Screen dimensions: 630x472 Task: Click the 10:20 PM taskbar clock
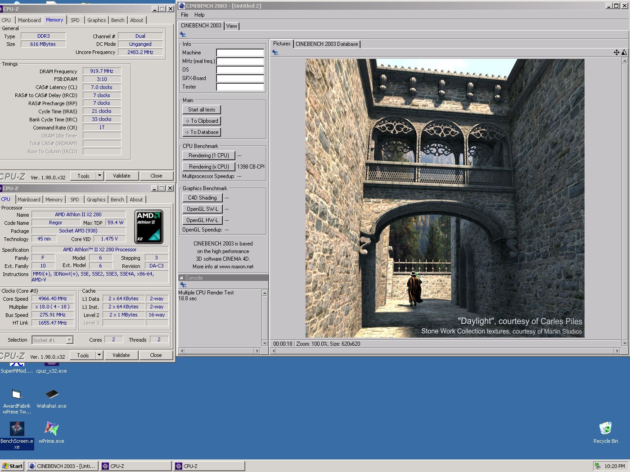coord(615,466)
